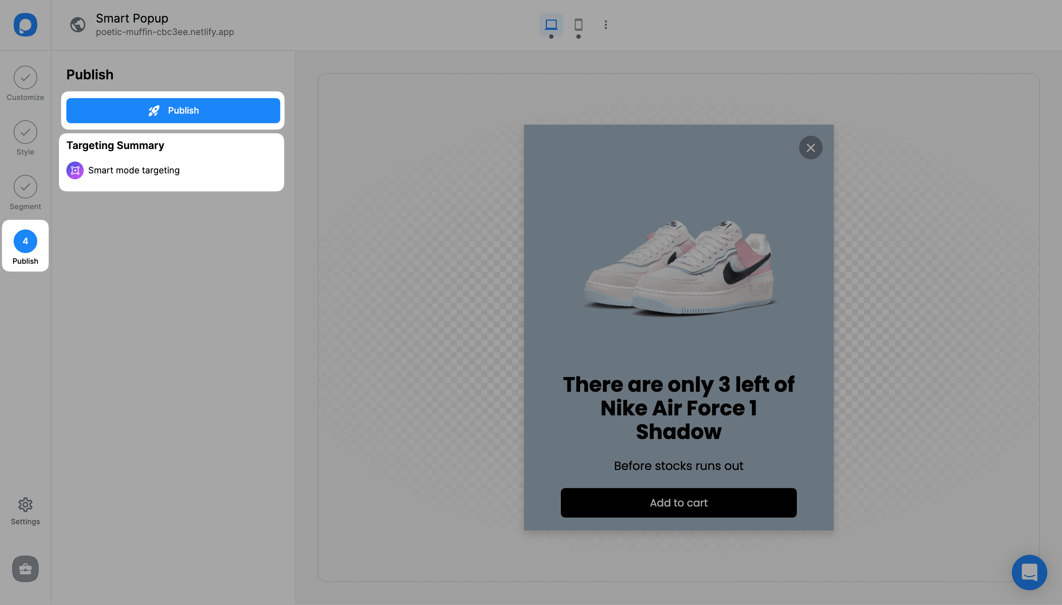The height and width of the screenshot is (605, 1062).
Task: Open the Customize step in the sidebar
Action: [25, 83]
